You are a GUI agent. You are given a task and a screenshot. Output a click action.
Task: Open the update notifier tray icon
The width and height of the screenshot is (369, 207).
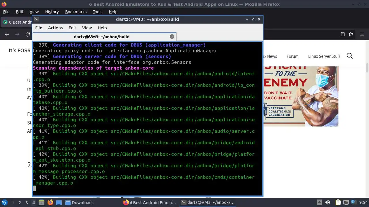pos(354,202)
